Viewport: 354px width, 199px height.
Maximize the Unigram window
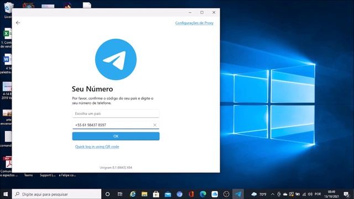(x=202, y=12)
